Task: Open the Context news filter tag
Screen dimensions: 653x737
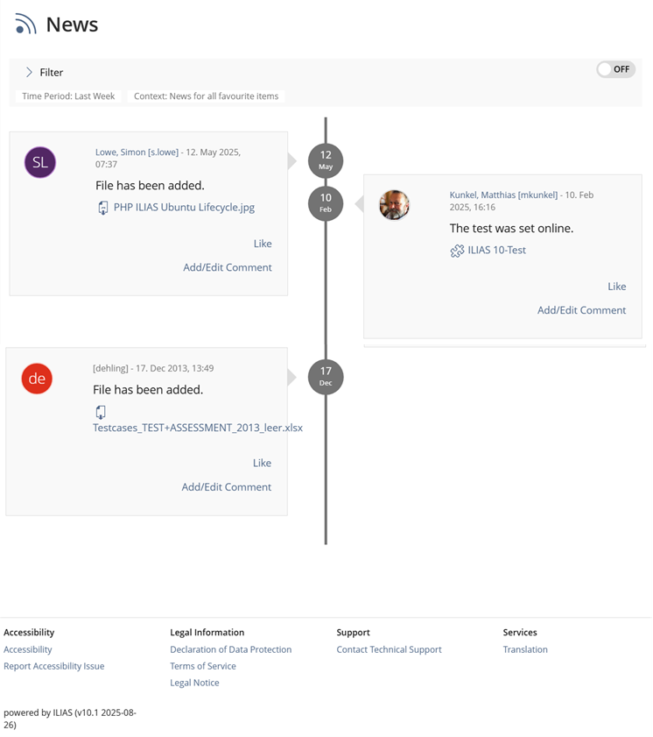Action: pyautogui.click(x=206, y=96)
